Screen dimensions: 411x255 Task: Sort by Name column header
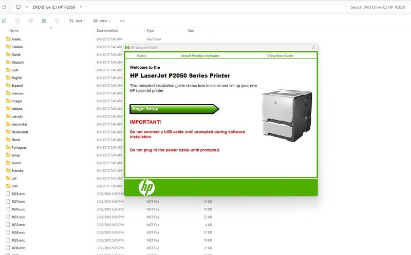pyautogui.click(x=14, y=31)
